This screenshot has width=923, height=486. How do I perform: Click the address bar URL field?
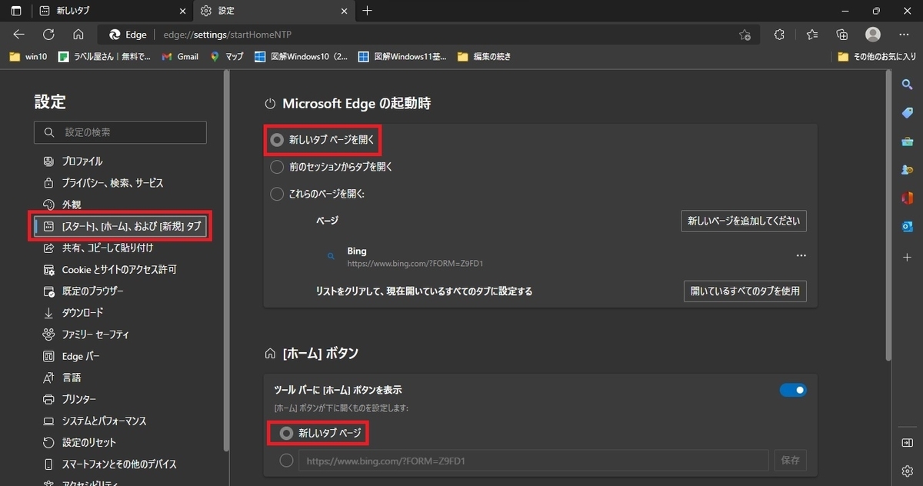427,35
